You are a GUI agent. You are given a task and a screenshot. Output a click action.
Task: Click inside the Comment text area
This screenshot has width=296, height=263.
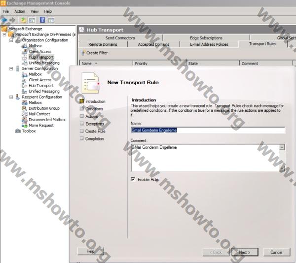(205, 158)
